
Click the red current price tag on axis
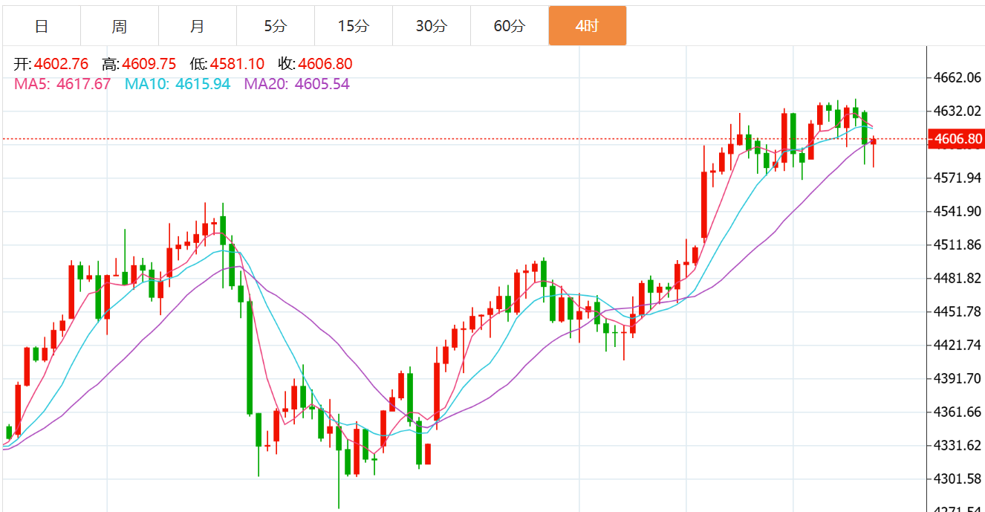coord(957,139)
